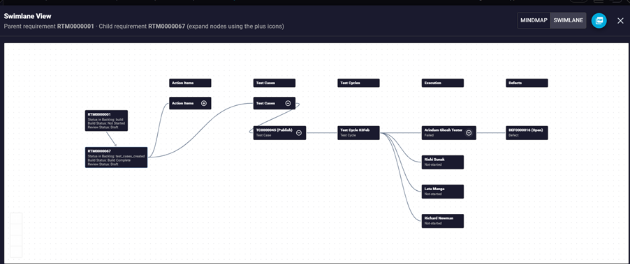Click the Defects lane header
The width and height of the screenshot is (630, 264).
pyautogui.click(x=527, y=83)
